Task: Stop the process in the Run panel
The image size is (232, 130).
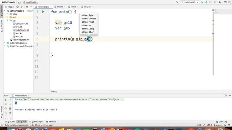Action: [6, 104]
